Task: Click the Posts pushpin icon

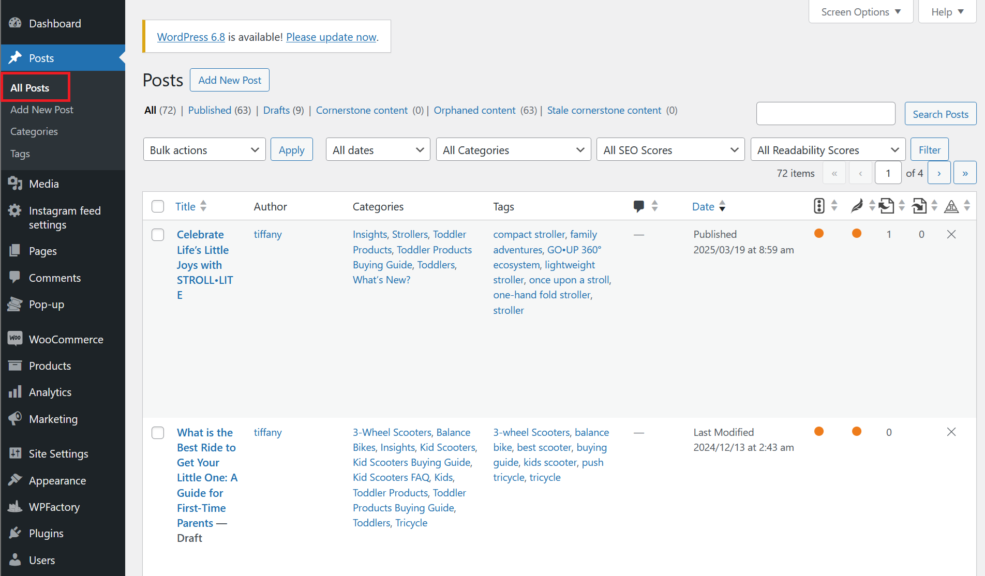Action: (15, 57)
